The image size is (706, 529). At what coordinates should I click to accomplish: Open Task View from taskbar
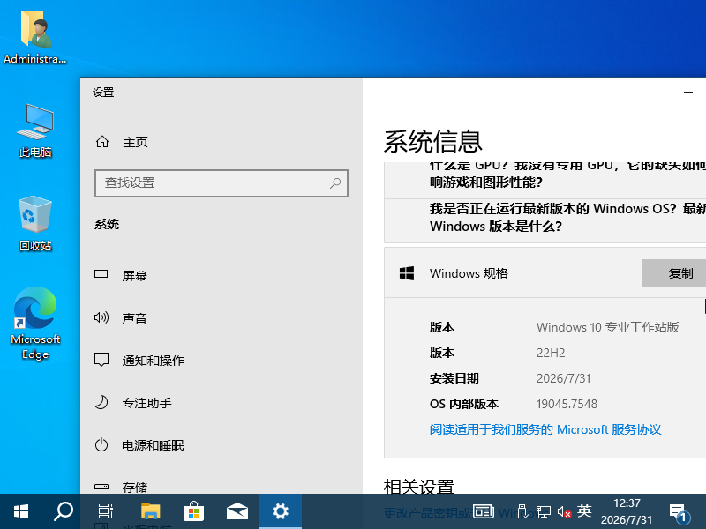click(106, 511)
